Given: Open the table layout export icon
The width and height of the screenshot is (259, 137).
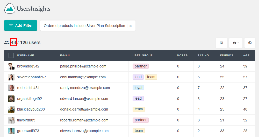Looking at the screenshot, I should pos(221,43).
